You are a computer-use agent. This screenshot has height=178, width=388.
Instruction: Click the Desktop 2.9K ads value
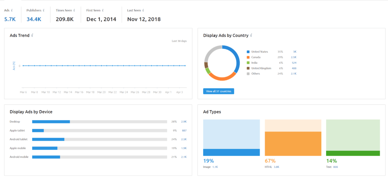184,122
